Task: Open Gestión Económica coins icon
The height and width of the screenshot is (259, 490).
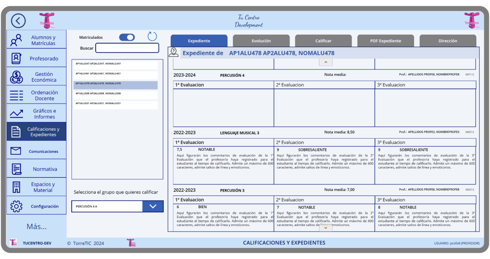Action: pos(16,77)
